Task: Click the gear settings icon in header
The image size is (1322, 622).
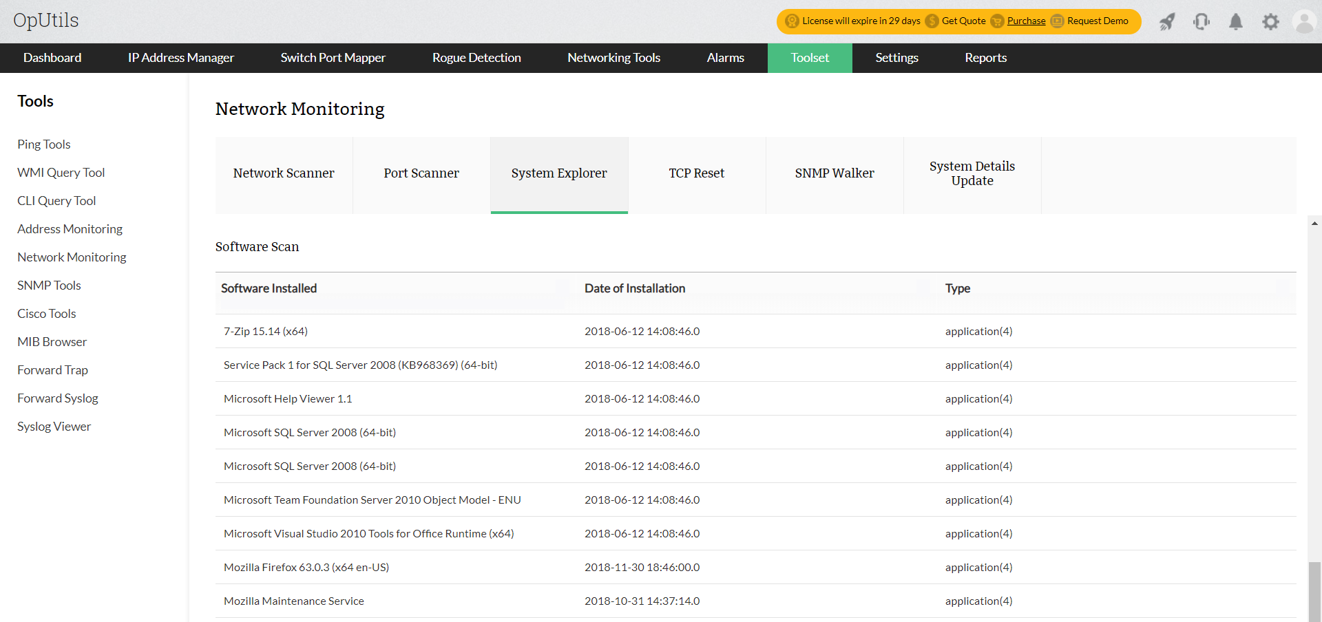Action: [x=1270, y=22]
